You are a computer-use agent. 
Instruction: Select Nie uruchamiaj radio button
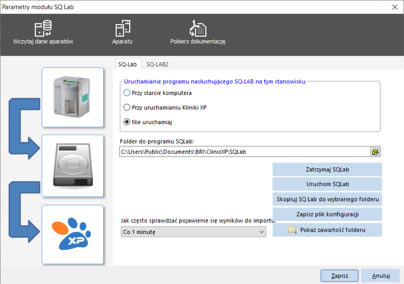pyautogui.click(x=127, y=122)
